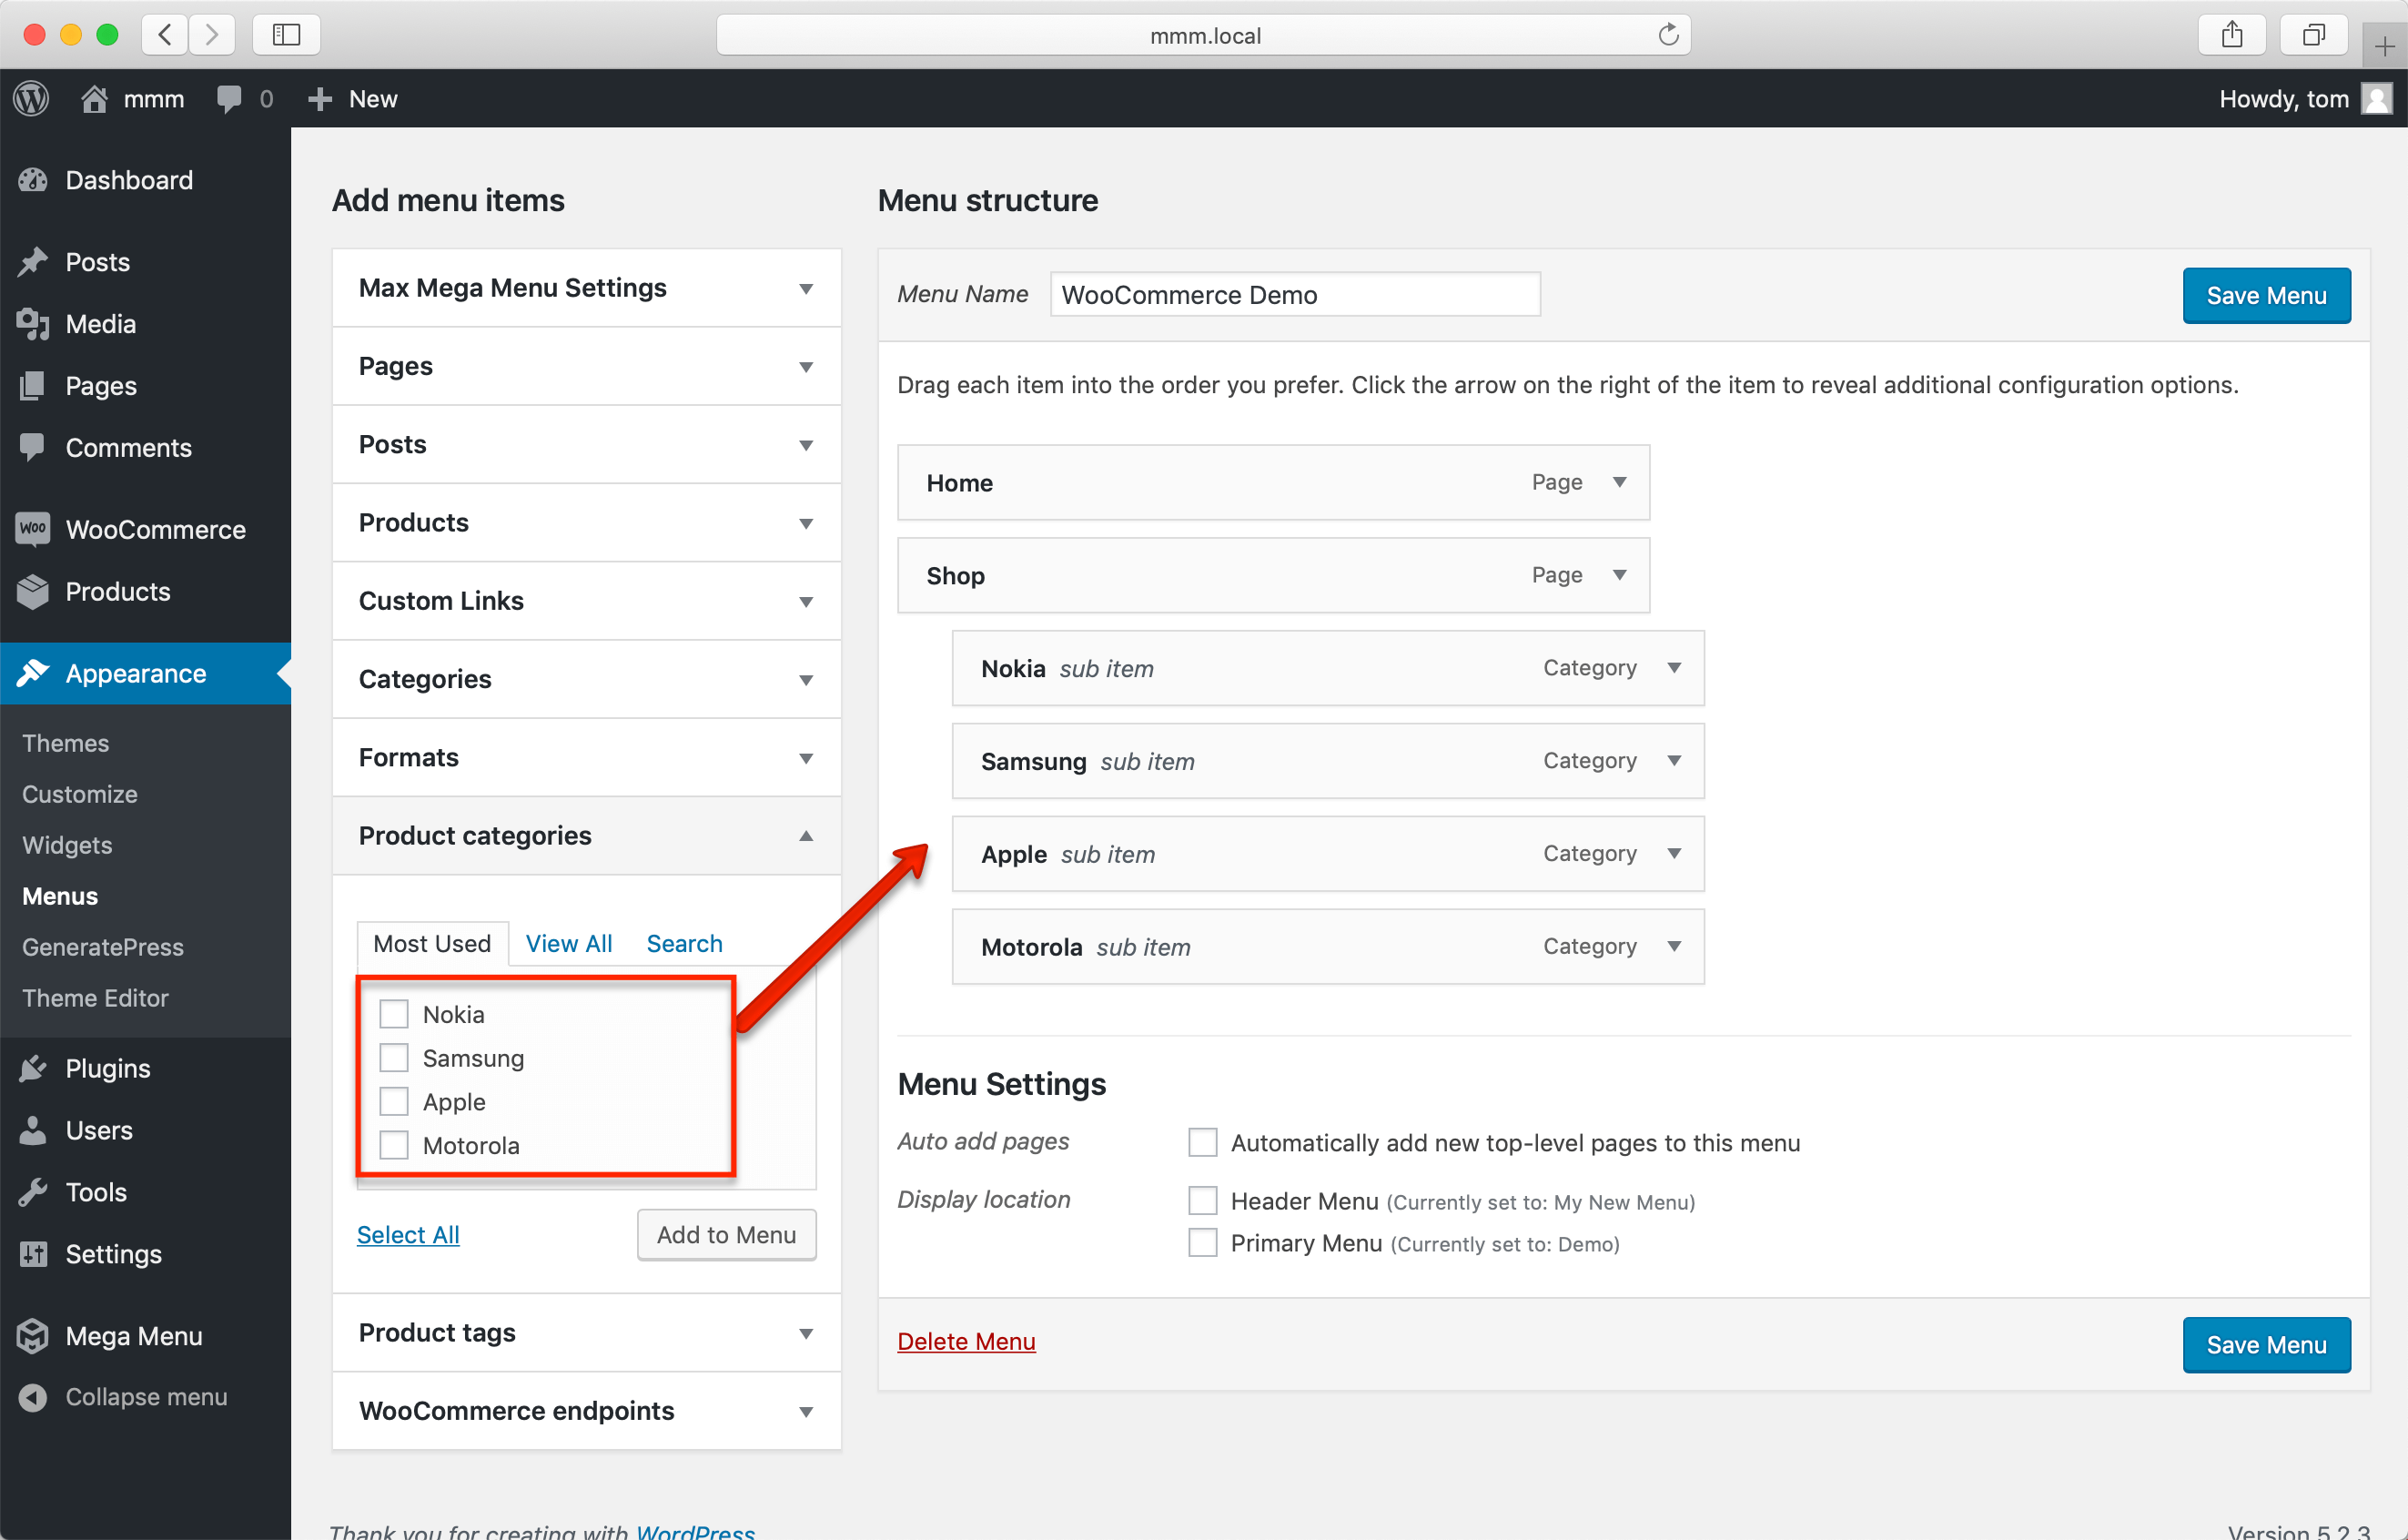Click the Menu Name input field
The height and width of the screenshot is (1540, 2408).
[x=1291, y=293]
